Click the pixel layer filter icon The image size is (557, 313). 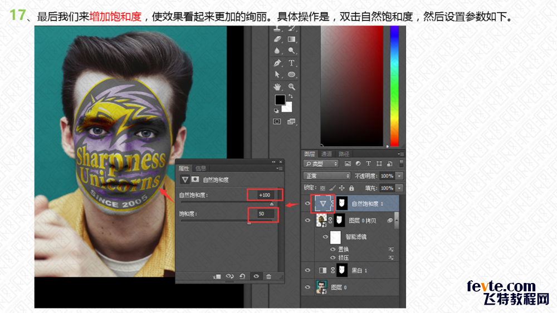pos(348,164)
